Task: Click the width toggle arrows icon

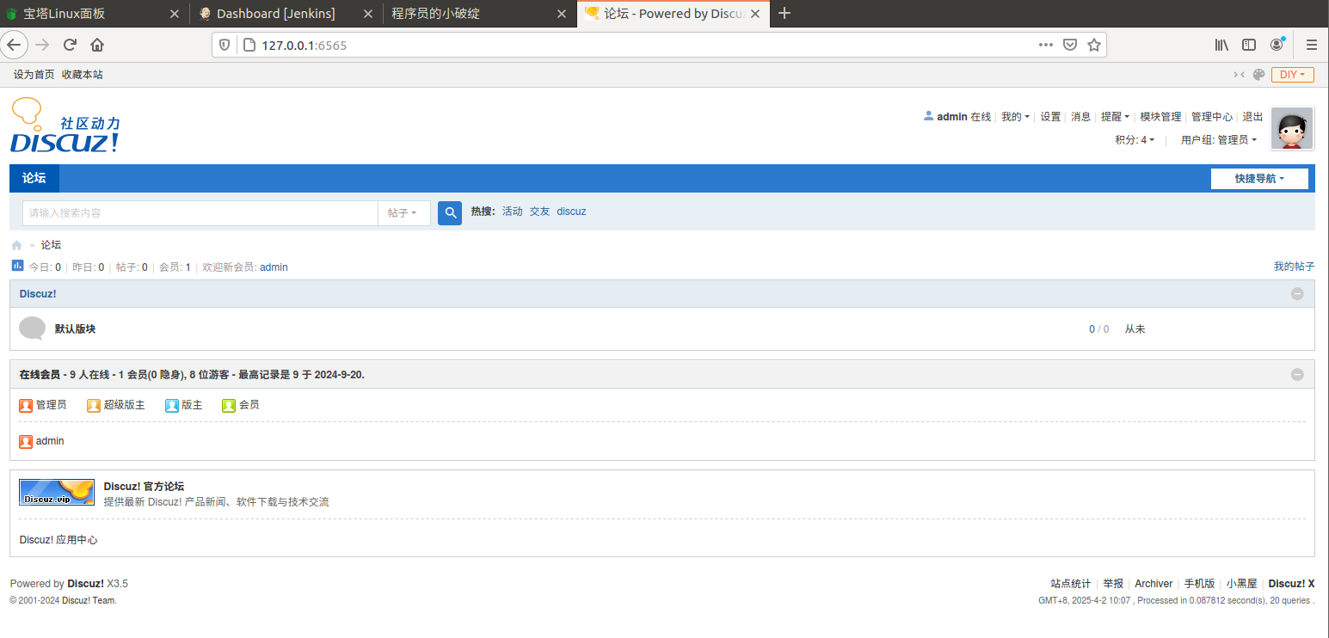Action: [1240, 75]
